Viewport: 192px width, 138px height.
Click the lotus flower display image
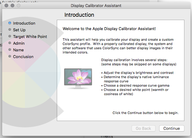(78, 78)
